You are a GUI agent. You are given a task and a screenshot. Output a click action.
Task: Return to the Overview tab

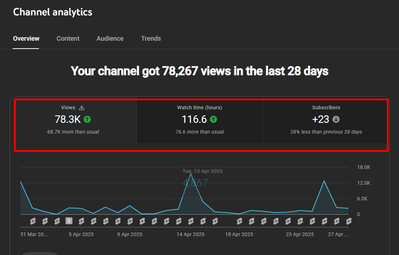26,38
